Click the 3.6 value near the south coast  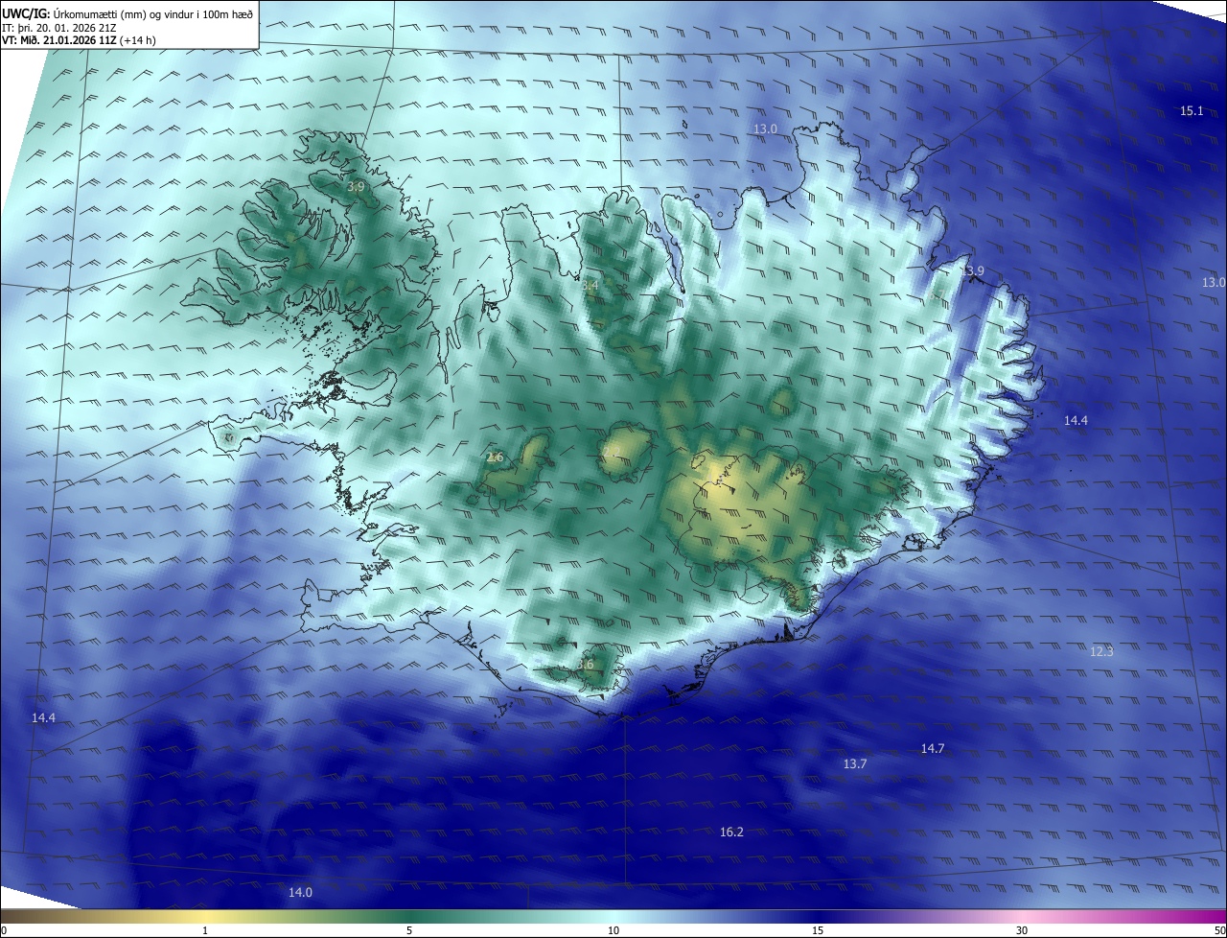pyautogui.click(x=585, y=664)
